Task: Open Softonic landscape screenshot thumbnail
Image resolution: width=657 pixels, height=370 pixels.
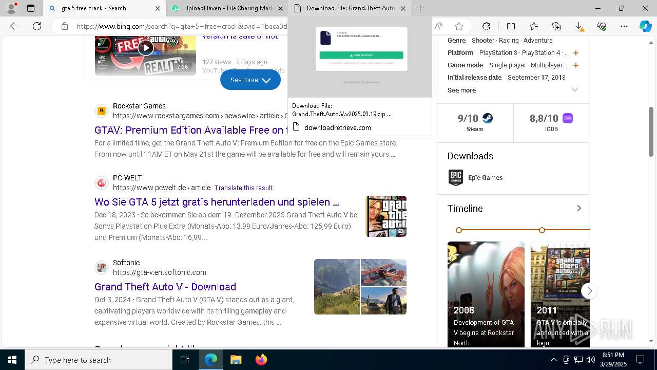Action: pos(337,287)
